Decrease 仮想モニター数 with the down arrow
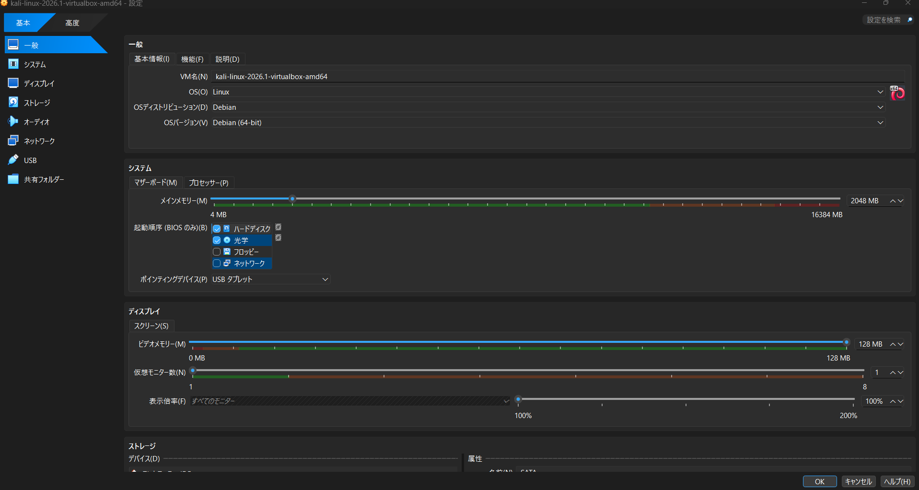The image size is (919, 490). coord(900,373)
